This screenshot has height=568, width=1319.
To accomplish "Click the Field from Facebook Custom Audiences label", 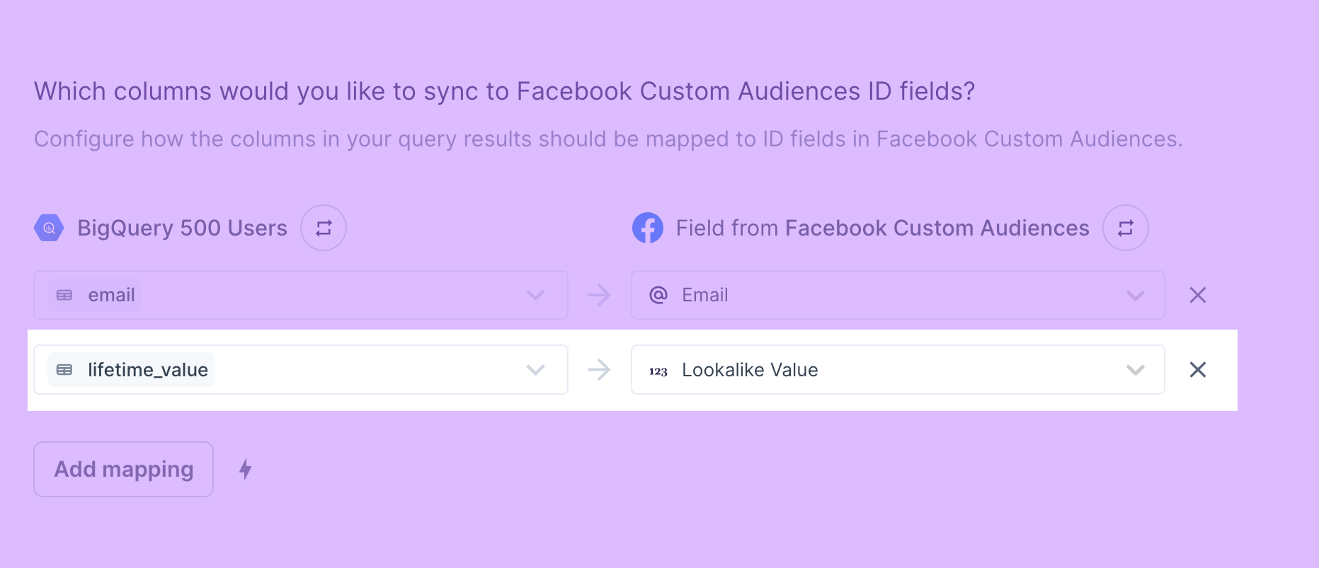I will click(x=883, y=228).
